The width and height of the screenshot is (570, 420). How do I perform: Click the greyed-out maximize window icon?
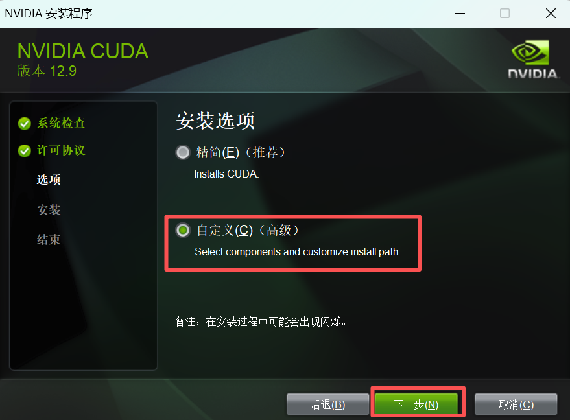click(505, 14)
